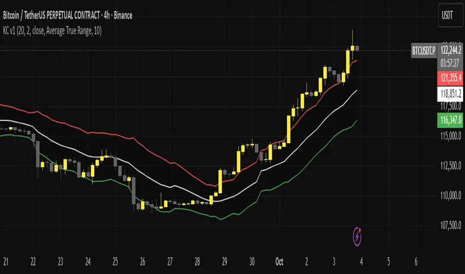Screen dimensions: 465x274
Task: Click the 107,500.0 price axis label
Action: click(x=451, y=225)
